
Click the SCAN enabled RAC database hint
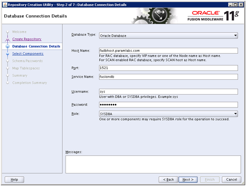[153, 60]
